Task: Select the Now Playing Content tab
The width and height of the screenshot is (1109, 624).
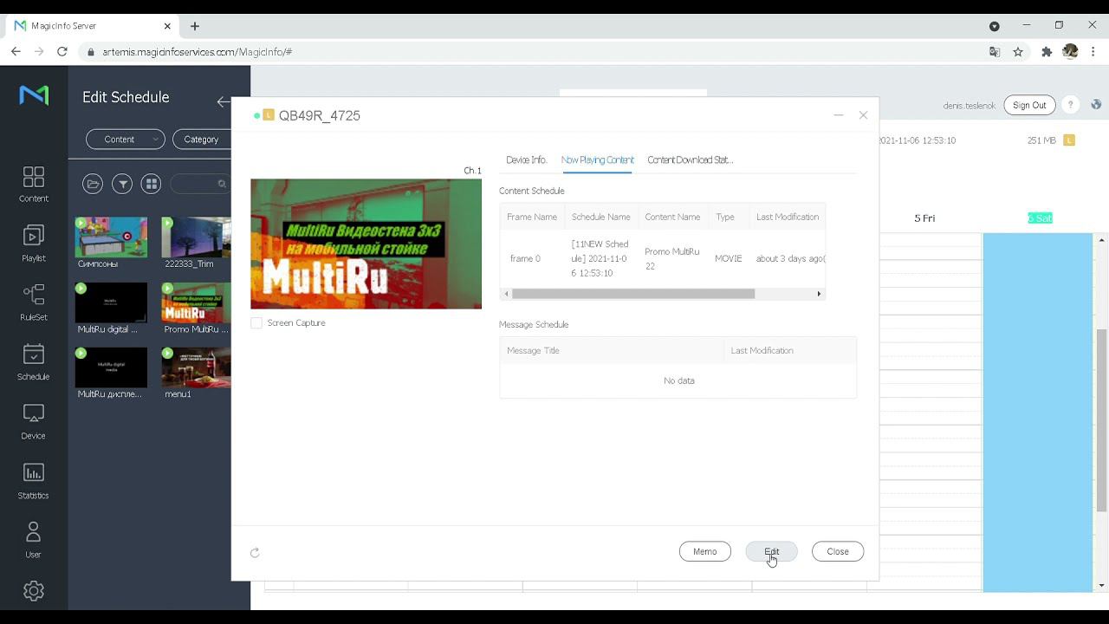Action: point(598,159)
